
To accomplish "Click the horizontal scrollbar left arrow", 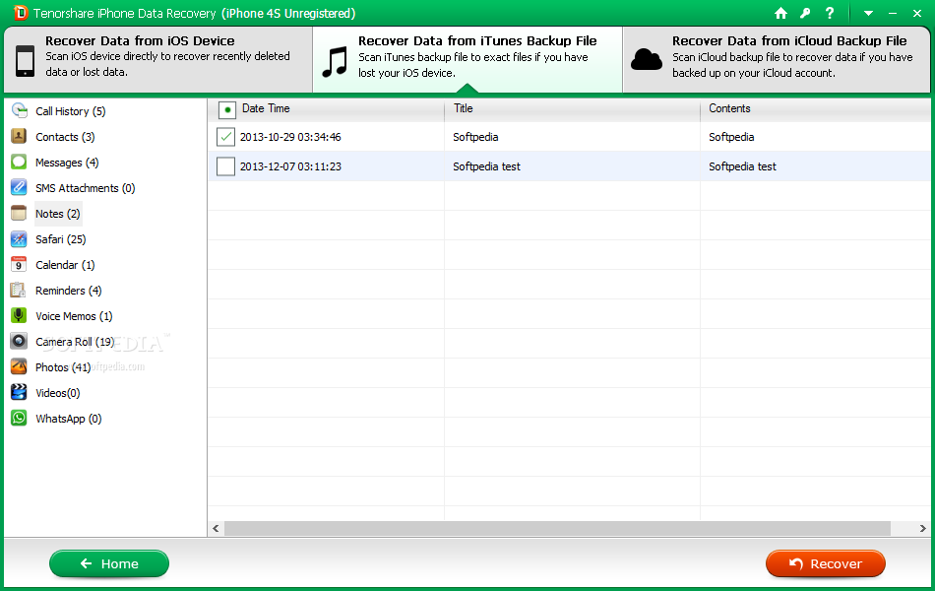I will 216,528.
